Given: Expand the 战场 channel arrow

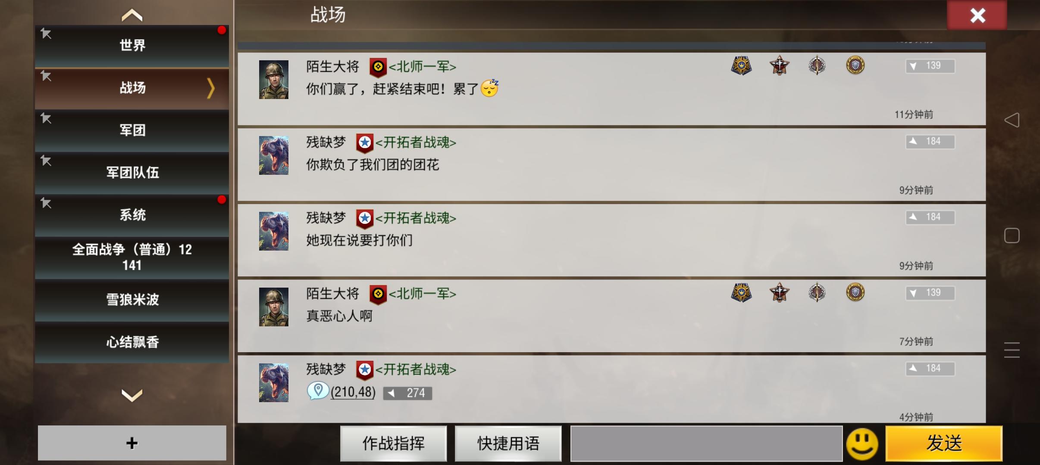Looking at the screenshot, I should tap(210, 88).
